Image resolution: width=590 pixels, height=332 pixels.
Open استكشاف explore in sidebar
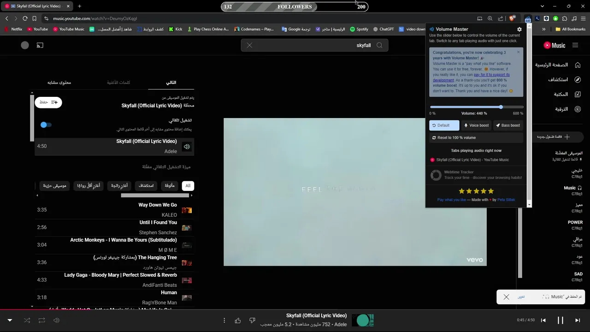[564, 80]
